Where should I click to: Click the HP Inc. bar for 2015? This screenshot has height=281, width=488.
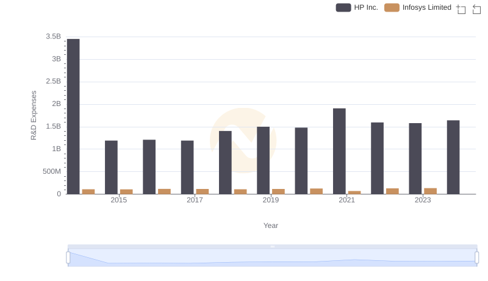pos(111,167)
